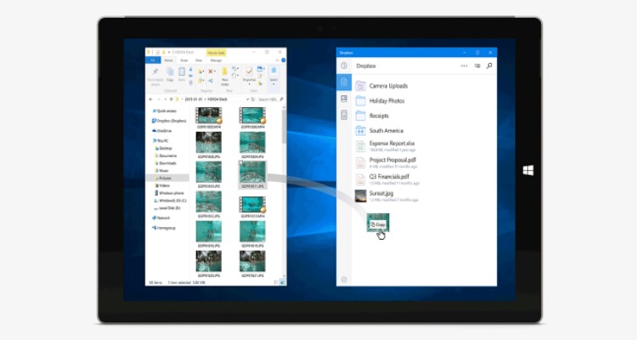
Task: Open Dropbox recents clock icon in sidebar
Action: tap(344, 65)
